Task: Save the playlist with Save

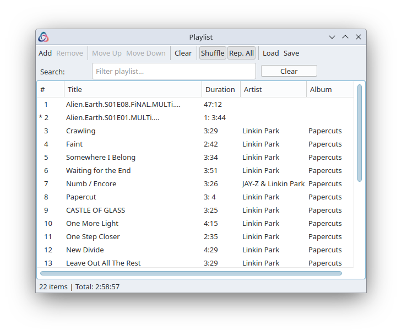Action: coord(291,53)
